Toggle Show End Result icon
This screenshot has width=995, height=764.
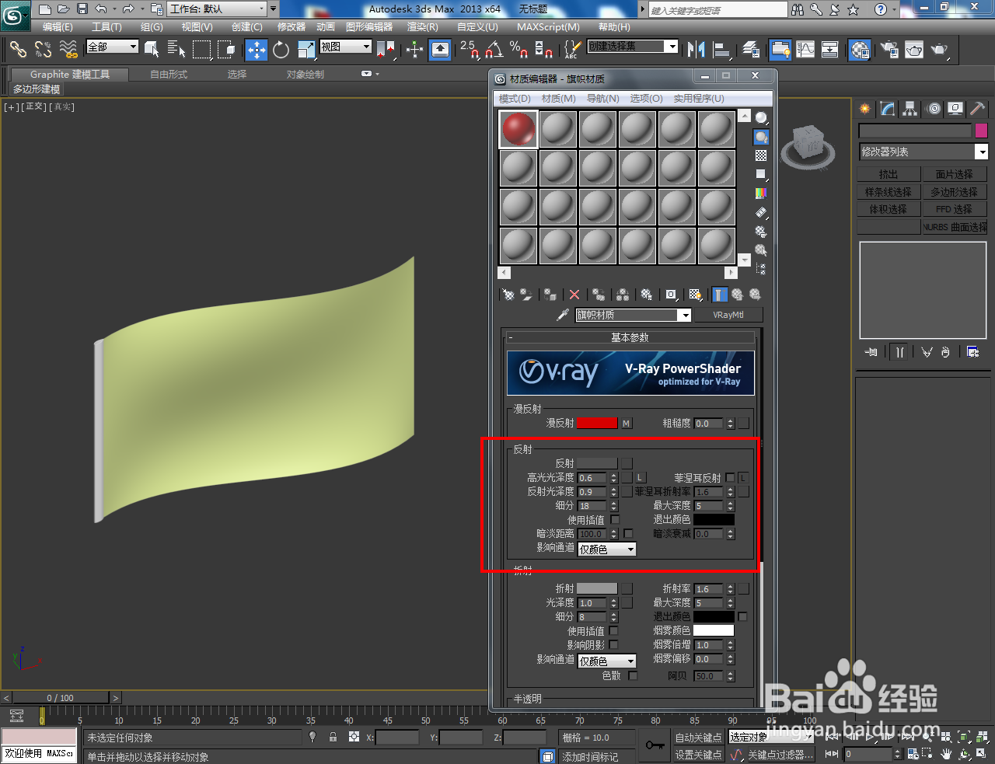pyautogui.click(x=719, y=295)
